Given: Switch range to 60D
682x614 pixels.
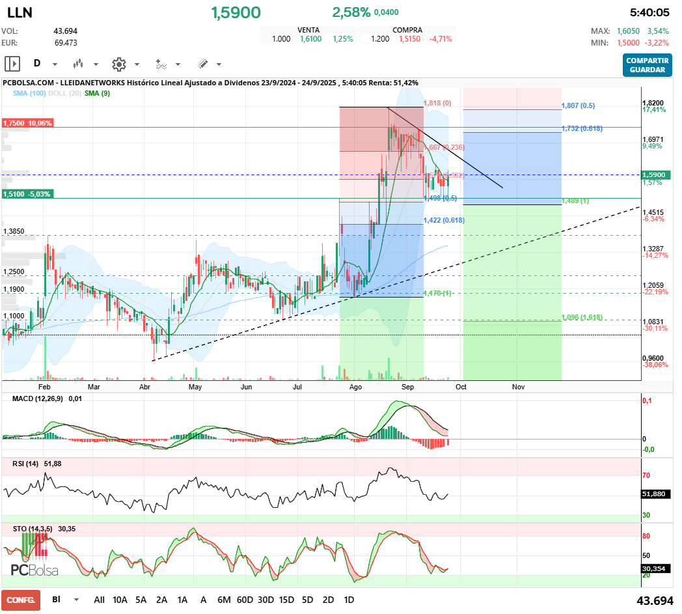Looking at the screenshot, I should 245,600.
